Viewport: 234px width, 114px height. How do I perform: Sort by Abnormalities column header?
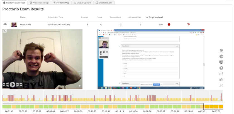click(x=135, y=17)
